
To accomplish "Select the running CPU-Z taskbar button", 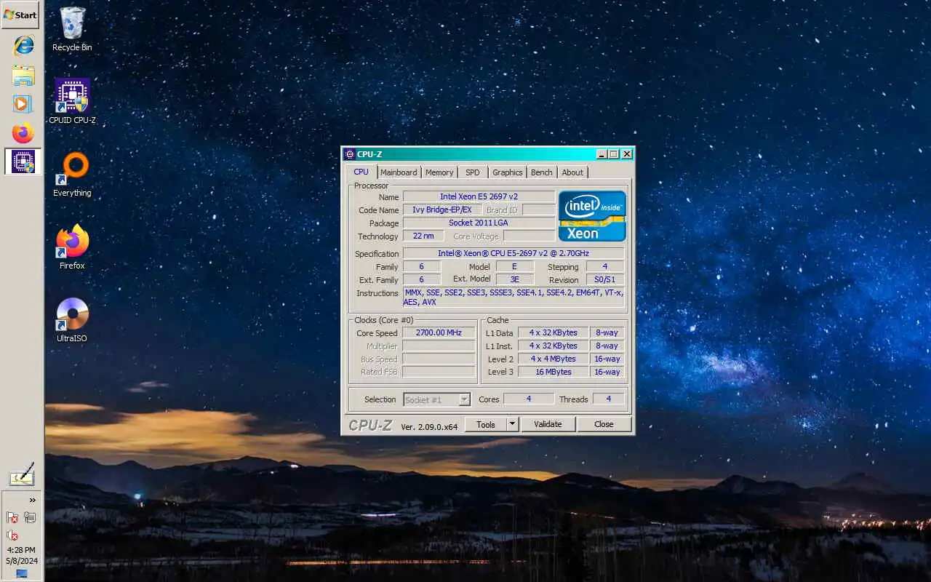I will click(23, 162).
